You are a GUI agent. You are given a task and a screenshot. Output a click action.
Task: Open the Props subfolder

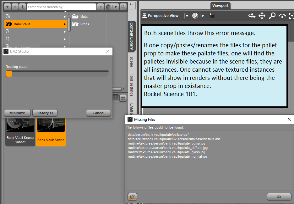tap(81, 24)
